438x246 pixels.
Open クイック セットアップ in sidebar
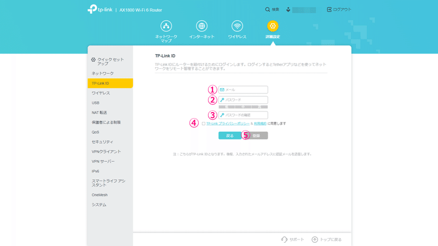[x=110, y=62]
